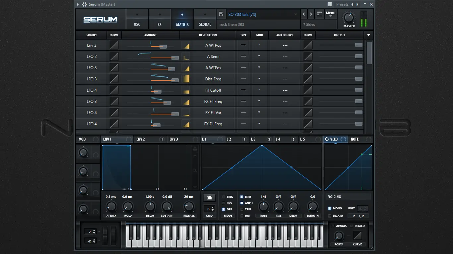Toggle polarity icon on Dist_Freq row
Screen dimensions: 453x254
click(186, 79)
